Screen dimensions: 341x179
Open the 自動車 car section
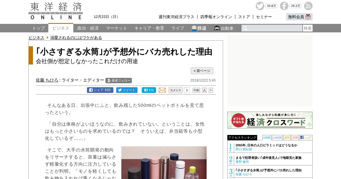pos(224,28)
